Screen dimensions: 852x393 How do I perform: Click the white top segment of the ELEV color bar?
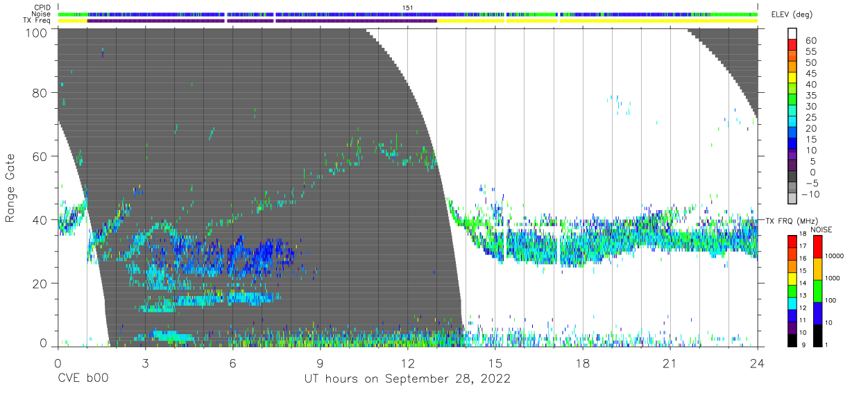[793, 34]
